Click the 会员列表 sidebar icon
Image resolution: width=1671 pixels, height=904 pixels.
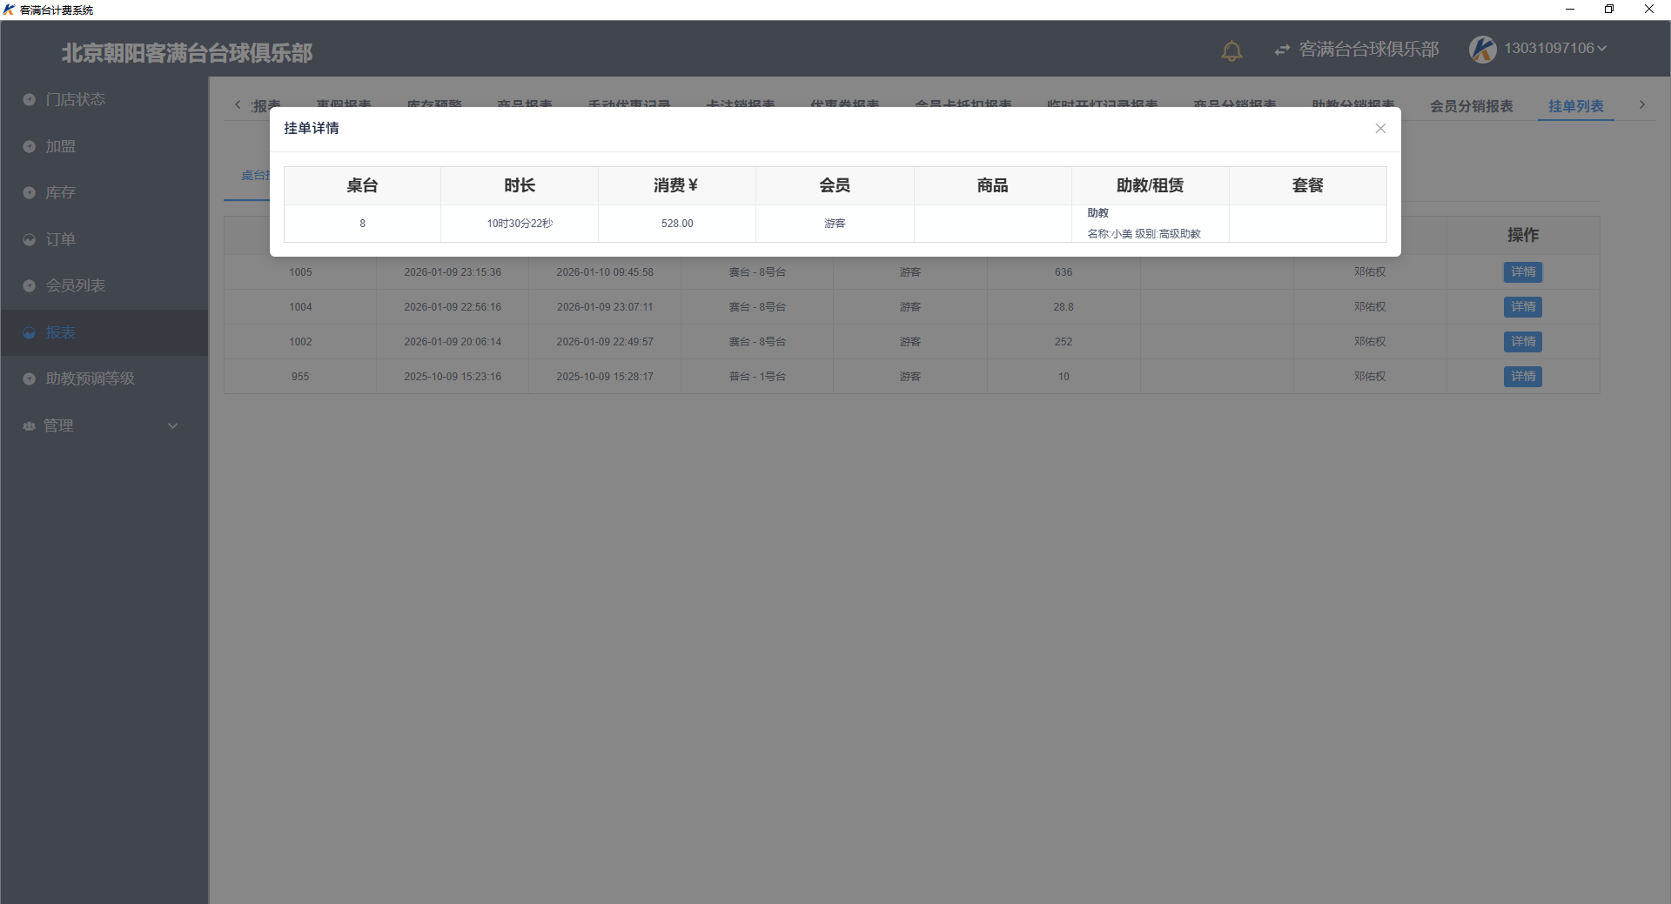point(29,285)
